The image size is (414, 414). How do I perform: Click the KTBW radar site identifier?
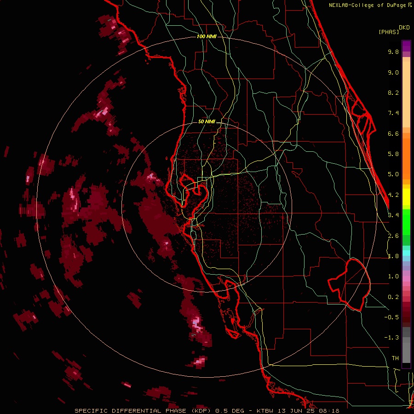pyautogui.click(x=265, y=411)
